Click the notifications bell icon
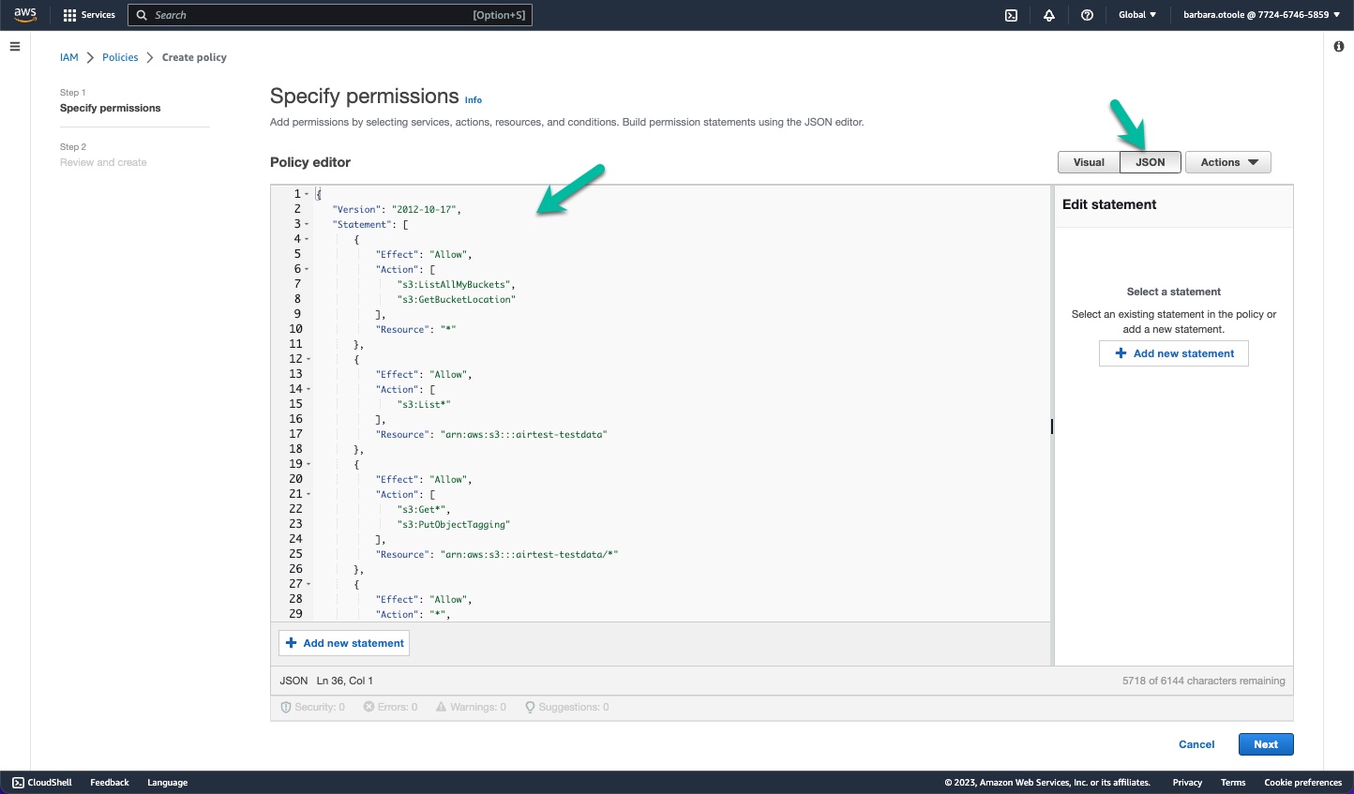1354x794 pixels. [x=1048, y=15]
